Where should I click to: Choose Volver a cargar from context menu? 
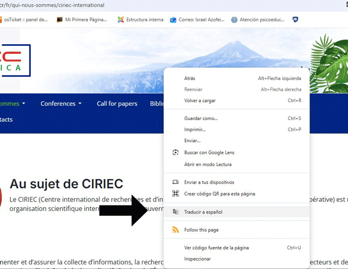(x=201, y=100)
